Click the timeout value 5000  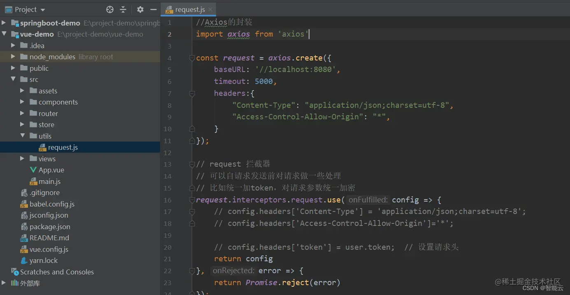click(x=264, y=81)
